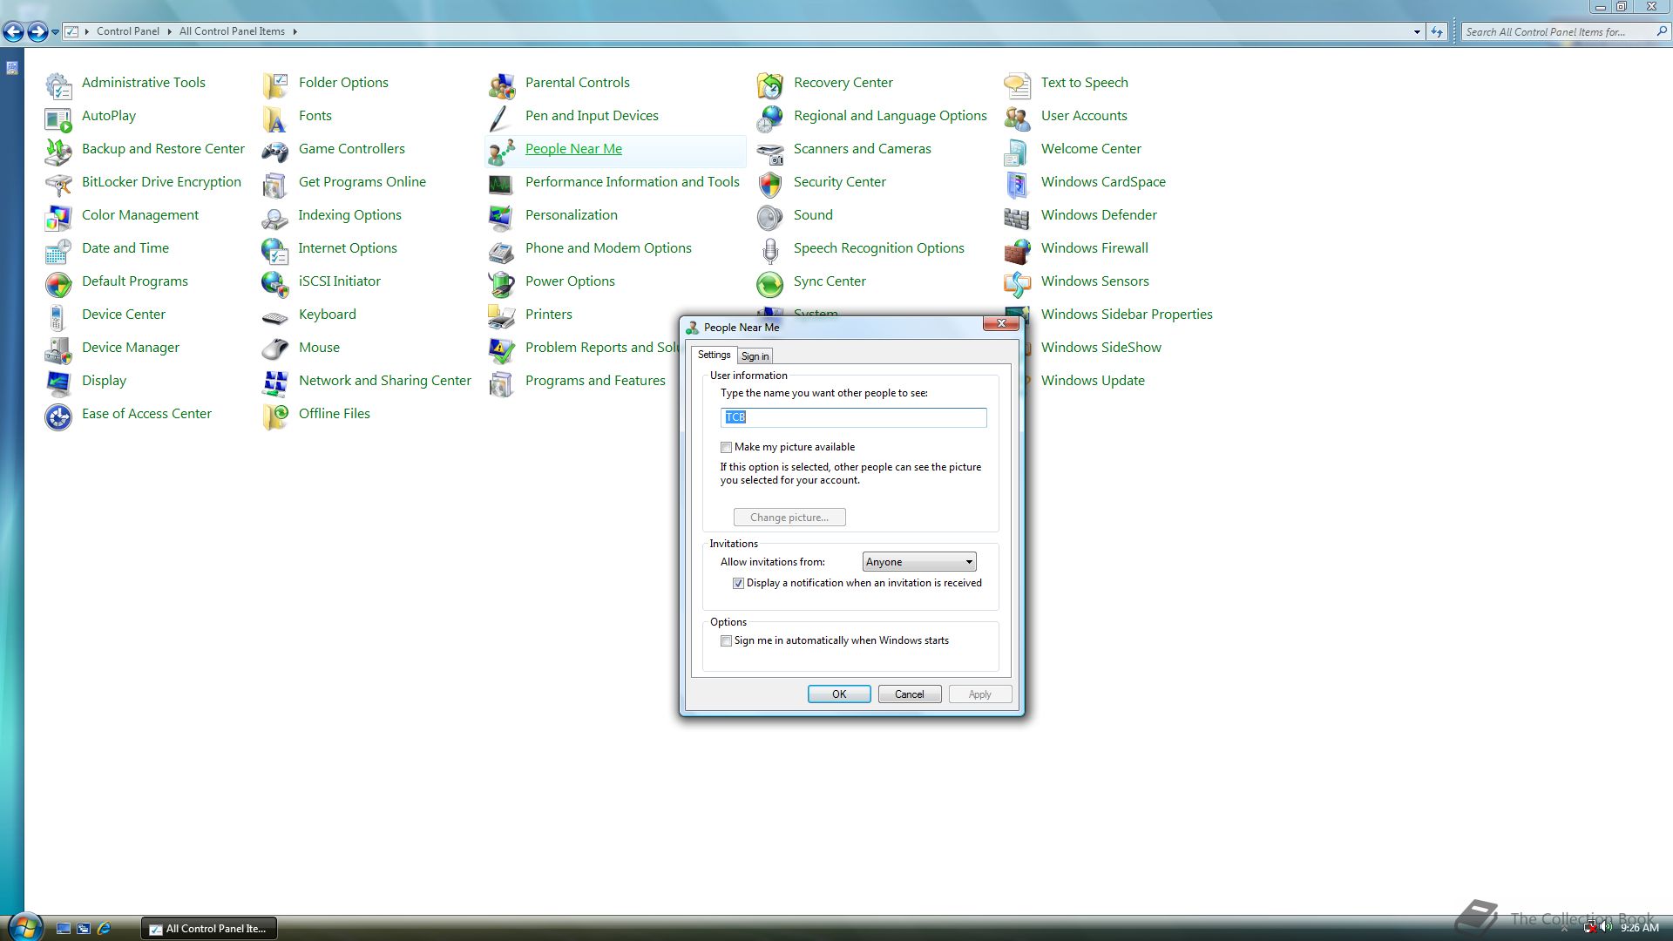The height and width of the screenshot is (941, 1673).
Task: Click the Refresh button beside address bar
Action: tap(1437, 31)
